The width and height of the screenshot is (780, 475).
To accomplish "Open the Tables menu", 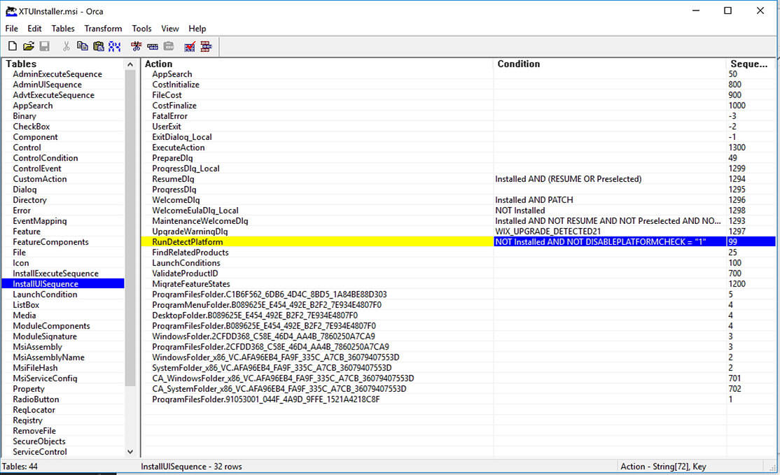I will coord(63,28).
